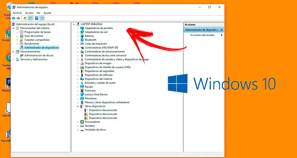
Task: Click the Teclados keyboard icon
Action: 82,126
